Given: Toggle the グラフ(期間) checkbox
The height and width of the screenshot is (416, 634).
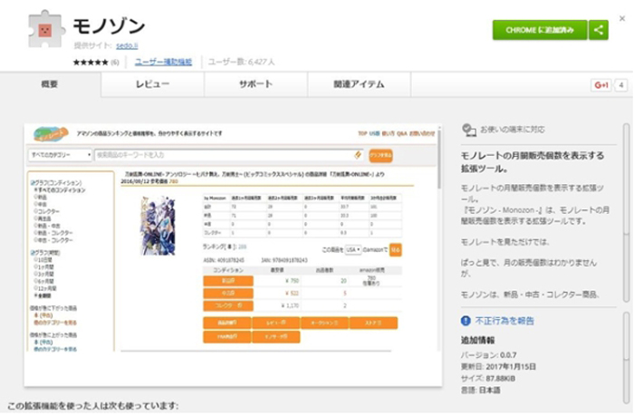Looking at the screenshot, I should coord(33,253).
